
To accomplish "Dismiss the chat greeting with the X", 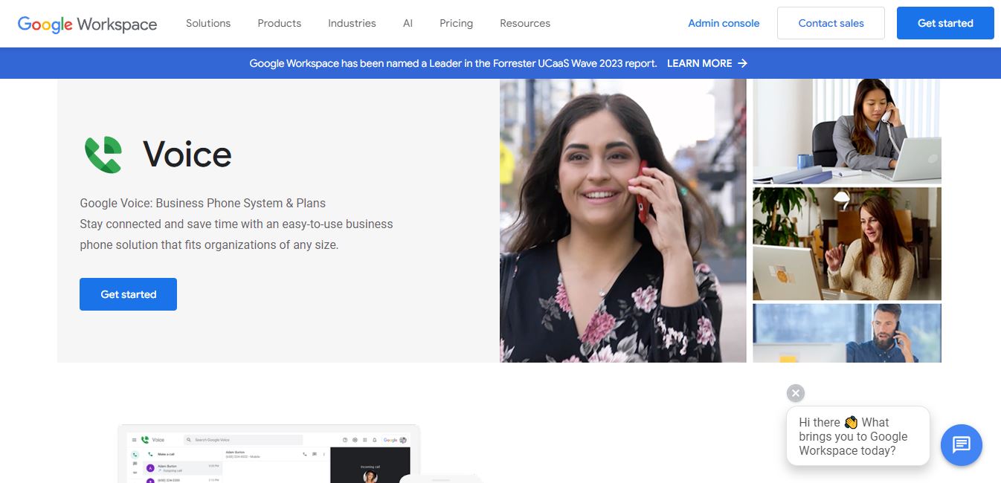I will click(x=795, y=393).
